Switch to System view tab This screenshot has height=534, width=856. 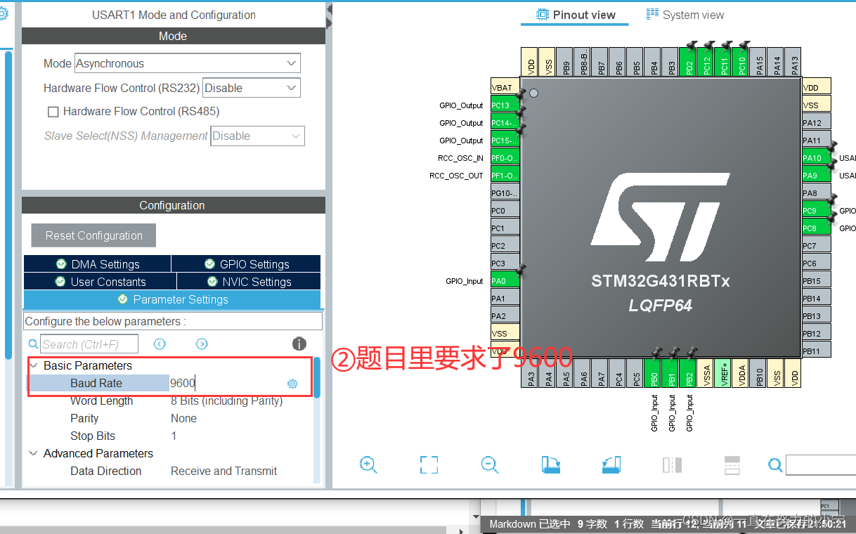pyautogui.click(x=685, y=15)
